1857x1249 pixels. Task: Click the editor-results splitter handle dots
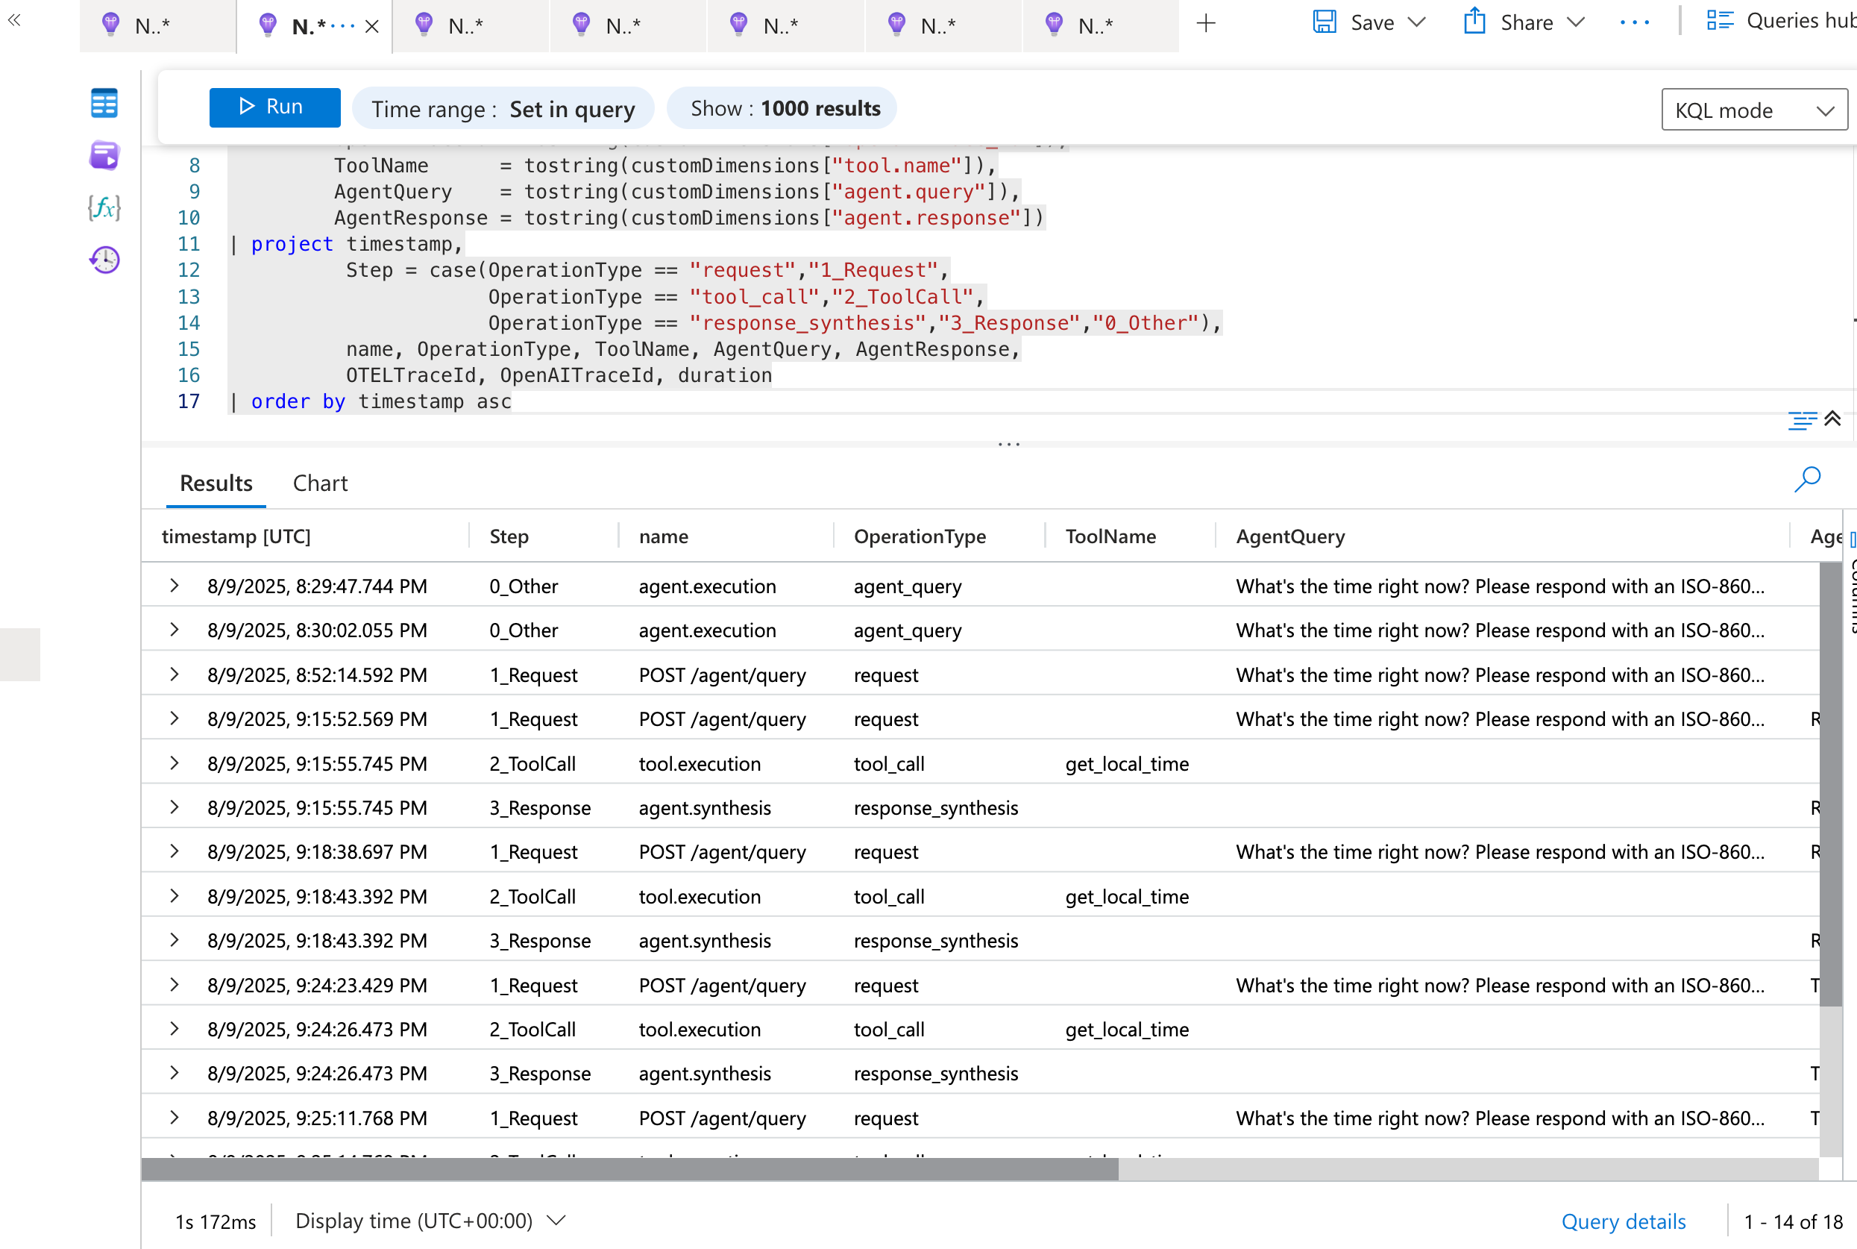coord(1008,444)
